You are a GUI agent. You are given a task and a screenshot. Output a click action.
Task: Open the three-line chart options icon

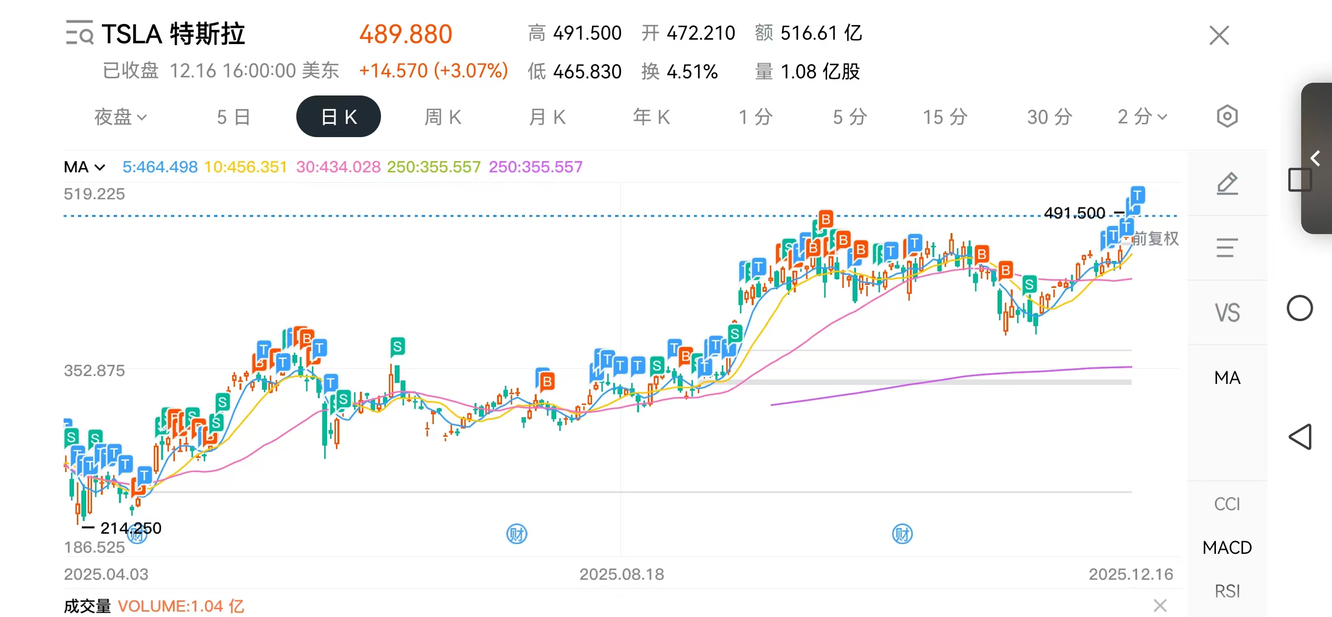click(x=1227, y=248)
